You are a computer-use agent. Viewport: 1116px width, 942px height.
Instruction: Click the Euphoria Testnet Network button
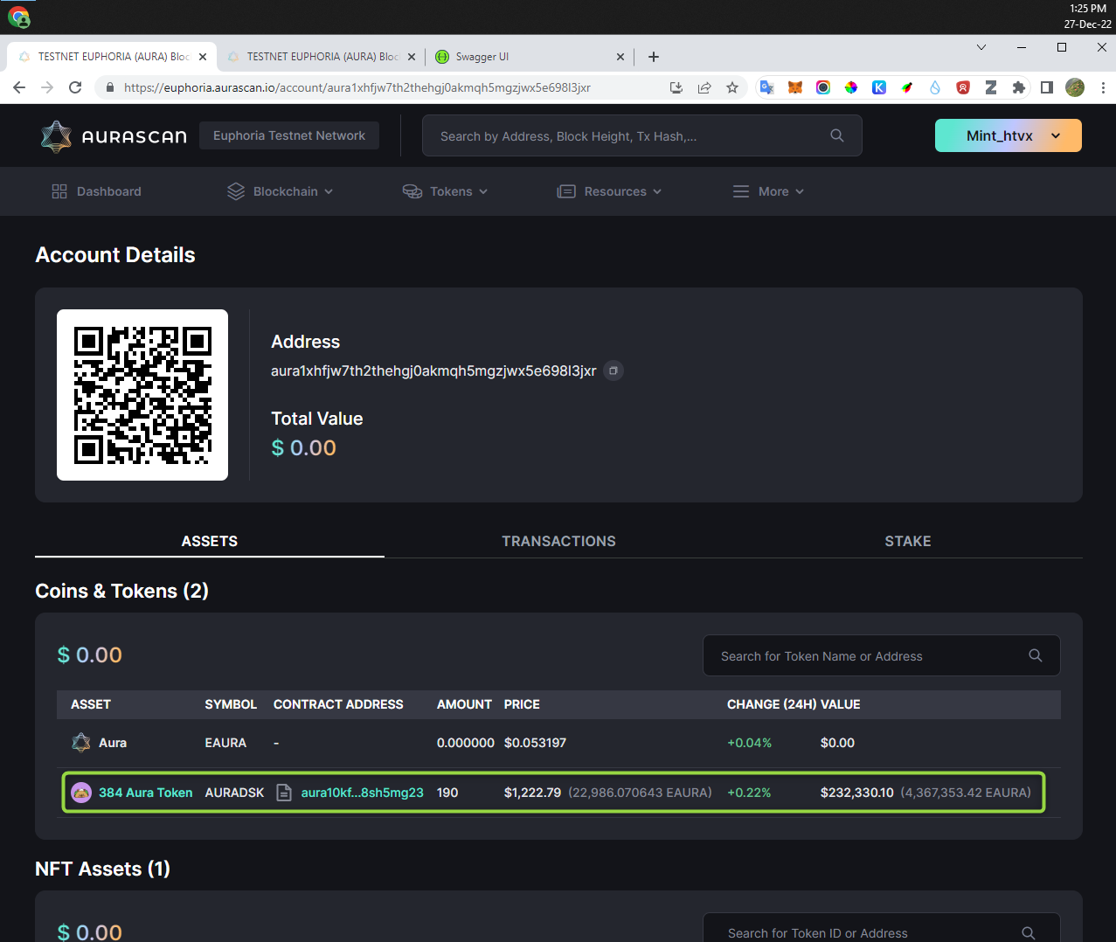point(288,135)
